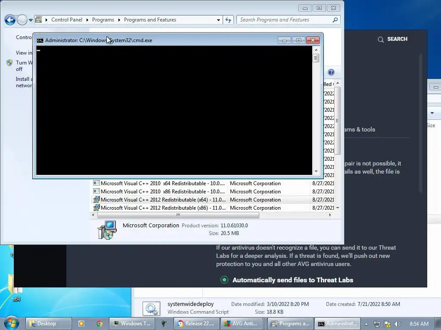The width and height of the screenshot is (441, 330).
Task: Open Windows Media Player from the taskbar
Action: [x=81, y=324]
